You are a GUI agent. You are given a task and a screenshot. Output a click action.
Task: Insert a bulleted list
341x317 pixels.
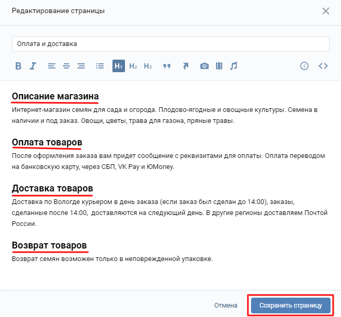(100, 66)
